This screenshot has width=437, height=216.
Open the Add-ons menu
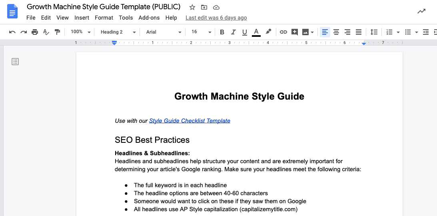point(149,18)
